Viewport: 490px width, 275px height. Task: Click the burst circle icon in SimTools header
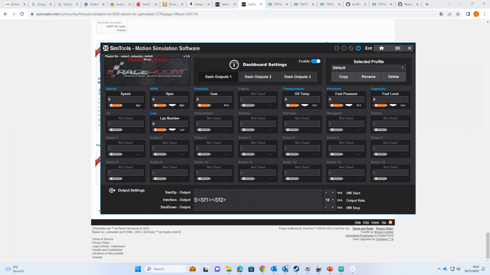[344, 48]
